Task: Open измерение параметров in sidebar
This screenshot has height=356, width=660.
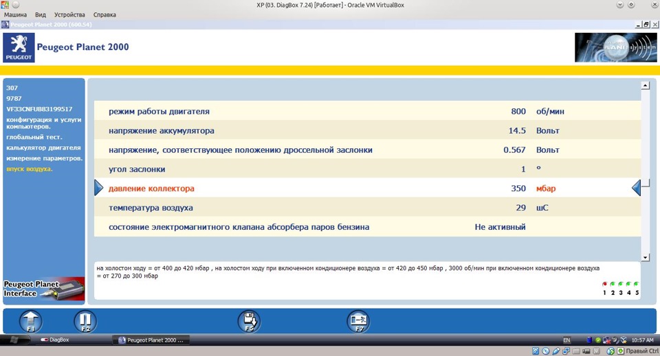Action: [44, 158]
